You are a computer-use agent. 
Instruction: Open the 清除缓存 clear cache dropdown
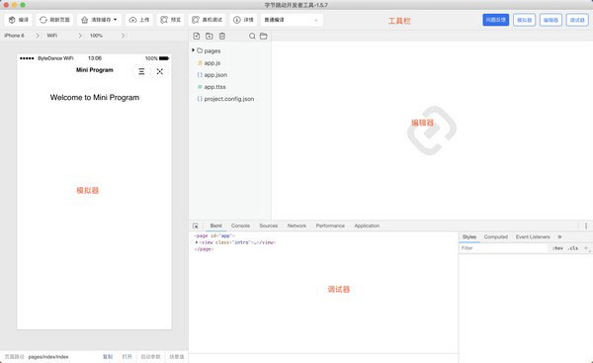(99, 20)
